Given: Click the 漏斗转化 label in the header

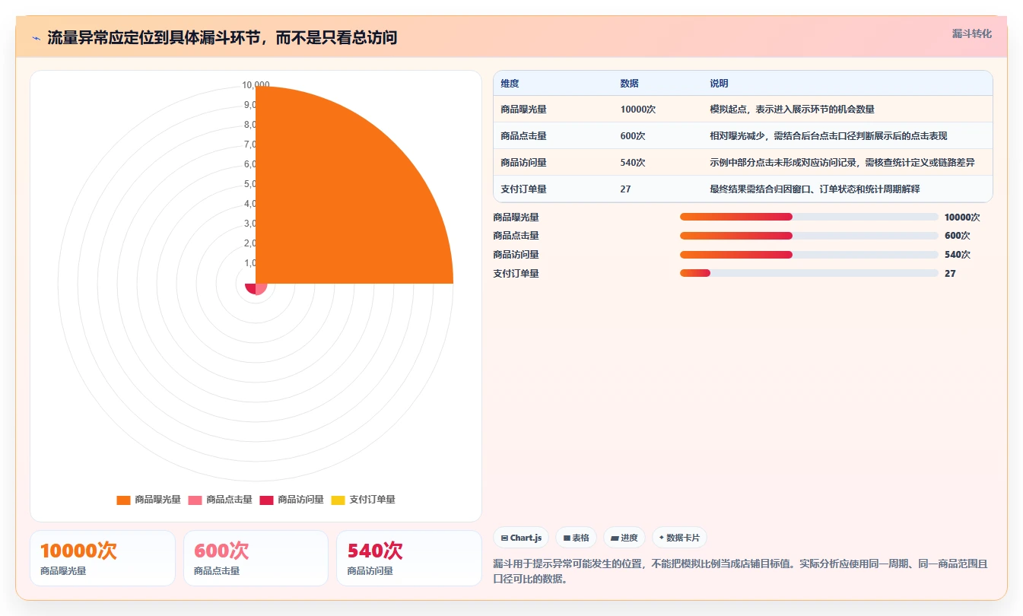Looking at the screenshot, I should pos(971,34).
